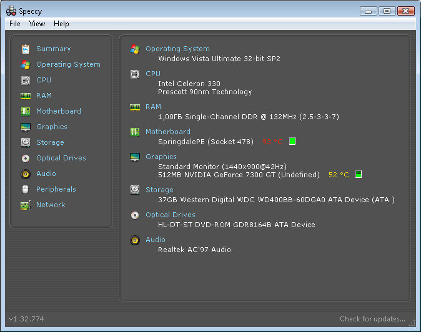Click Audio heading link in summary
This screenshot has height=332, width=421.
155,240
